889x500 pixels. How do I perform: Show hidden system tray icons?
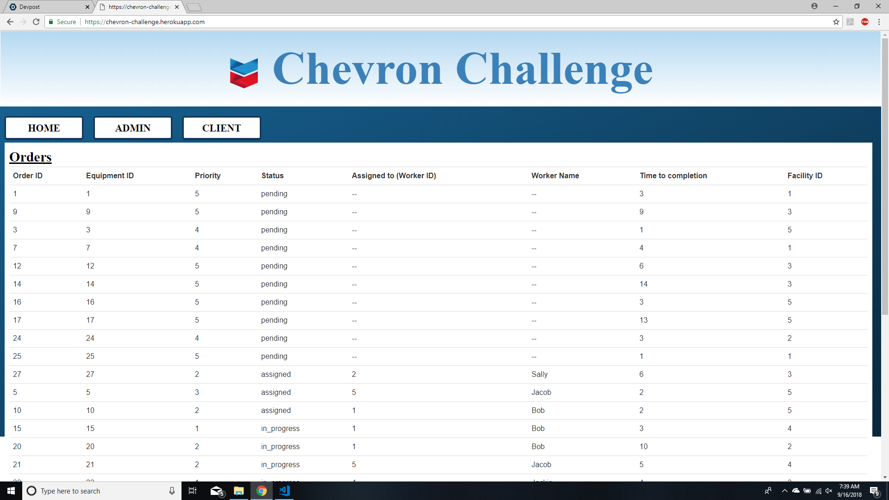(784, 491)
